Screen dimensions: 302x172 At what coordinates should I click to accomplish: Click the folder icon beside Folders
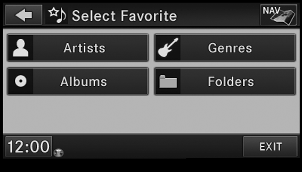168,82
